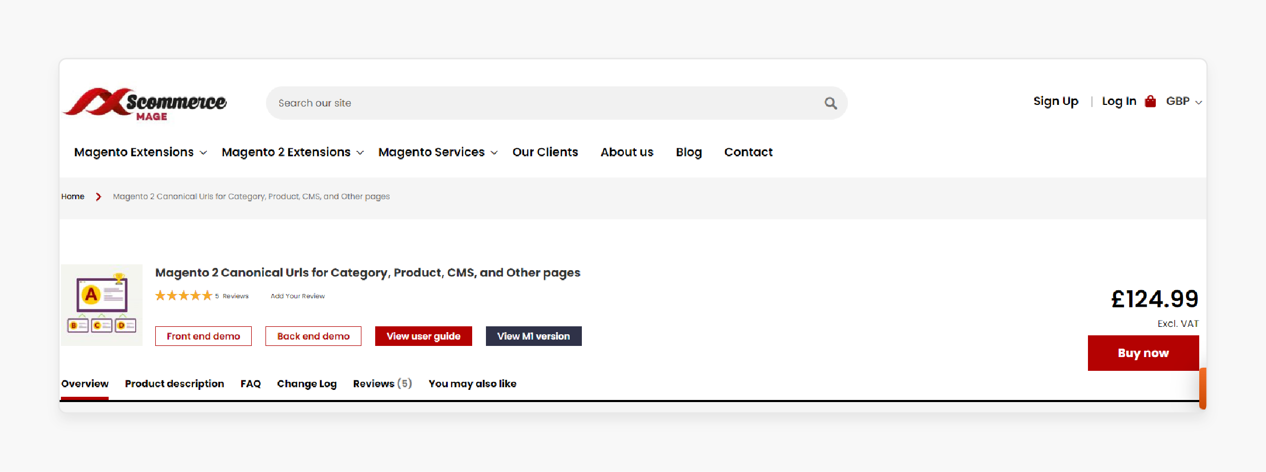Expand the Magento Services menu
This screenshot has width=1266, height=472.
(438, 152)
